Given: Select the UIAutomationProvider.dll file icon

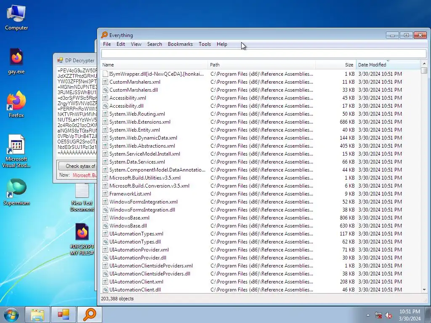Looking at the screenshot, I should click(x=105, y=258).
